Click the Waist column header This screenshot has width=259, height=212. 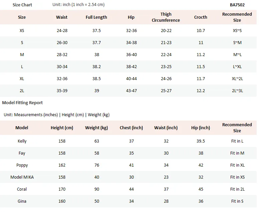click(x=62, y=17)
